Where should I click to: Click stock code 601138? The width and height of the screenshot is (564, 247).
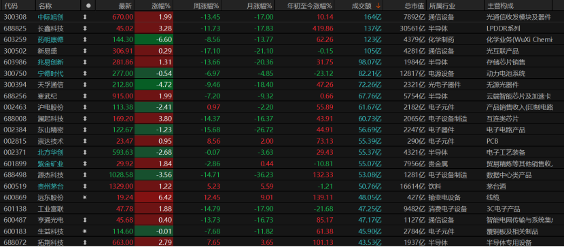pos(14,208)
